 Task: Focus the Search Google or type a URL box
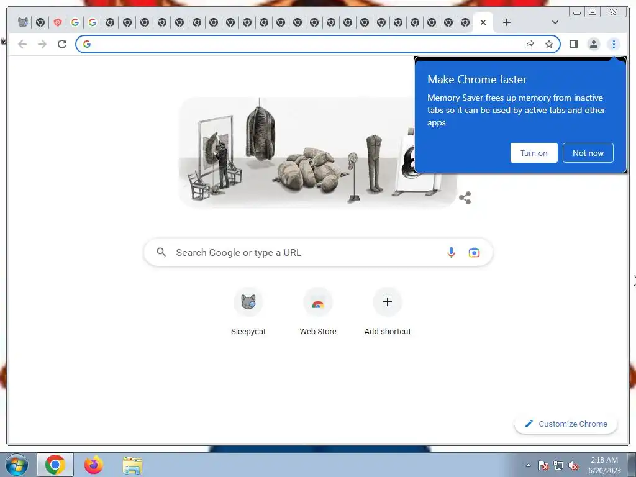tap(318, 252)
